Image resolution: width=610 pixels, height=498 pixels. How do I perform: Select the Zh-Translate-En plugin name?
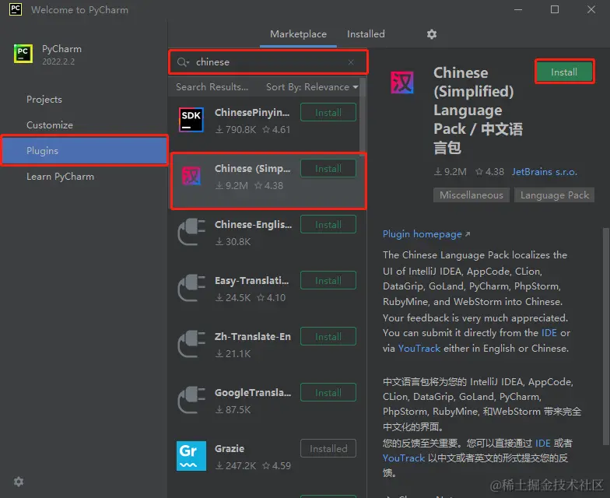[253, 336]
